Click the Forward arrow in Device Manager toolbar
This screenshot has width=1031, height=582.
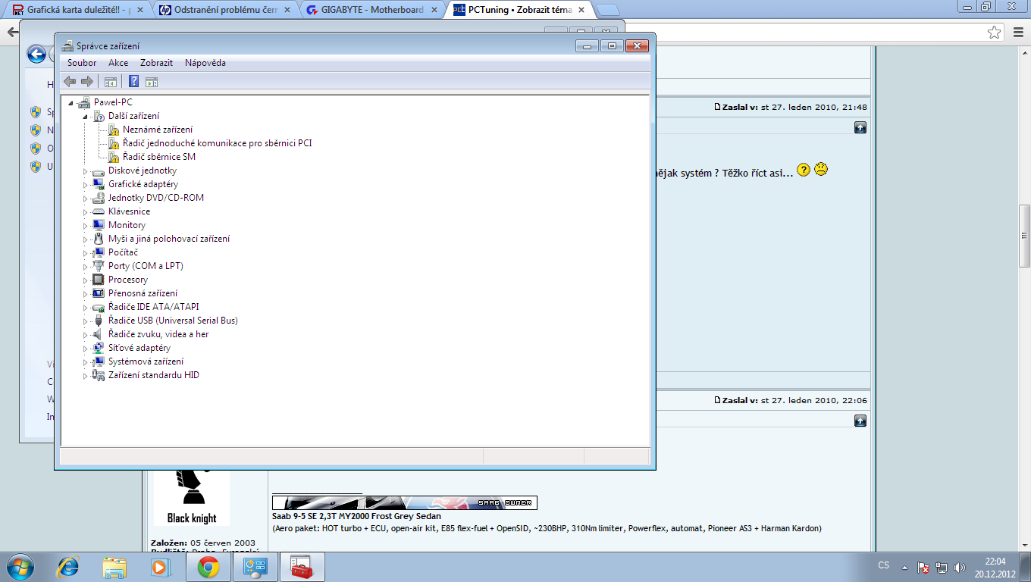(x=87, y=82)
